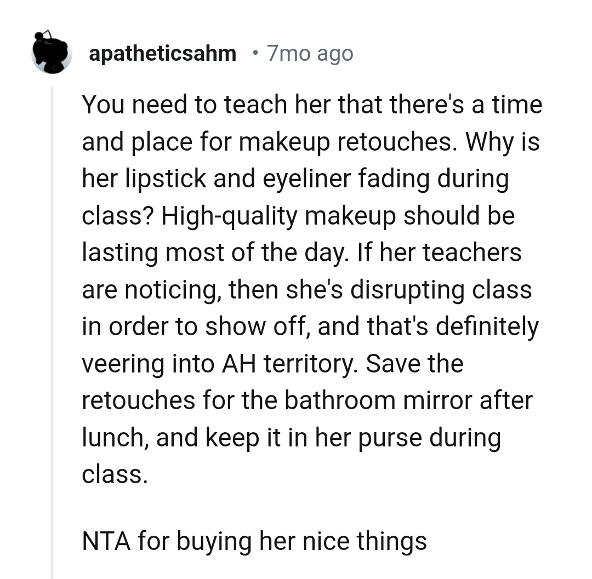Click the text "AH territory"
The image size is (592, 579).
coord(287,364)
